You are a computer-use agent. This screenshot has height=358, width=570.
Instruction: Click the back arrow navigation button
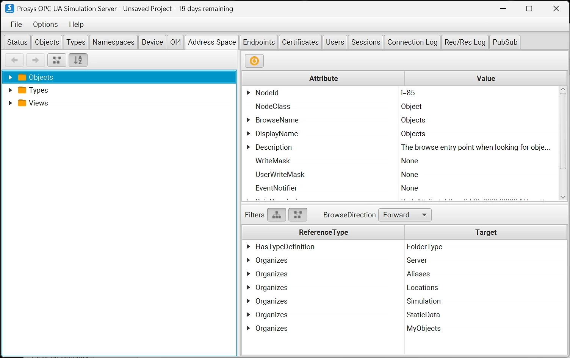pyautogui.click(x=14, y=60)
